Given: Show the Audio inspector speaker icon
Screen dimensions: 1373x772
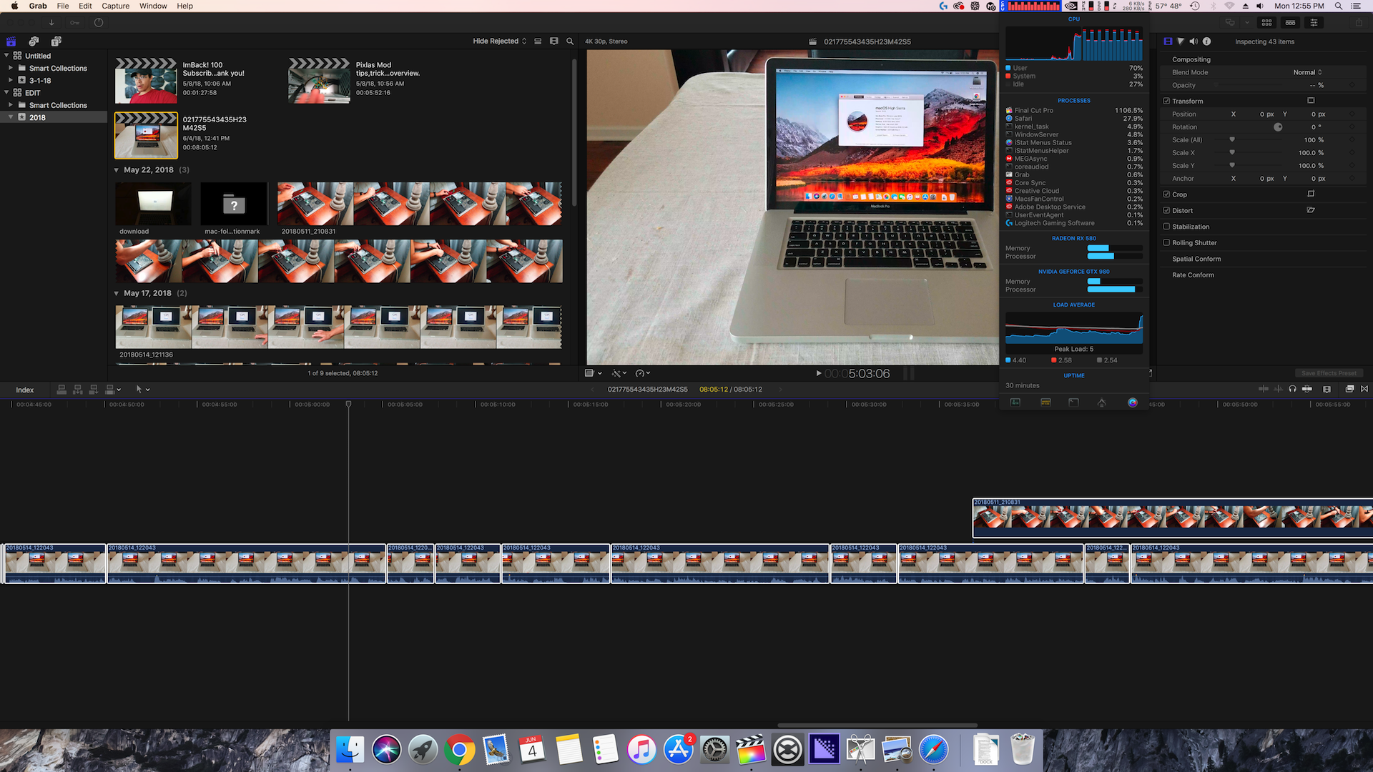Looking at the screenshot, I should [1194, 41].
